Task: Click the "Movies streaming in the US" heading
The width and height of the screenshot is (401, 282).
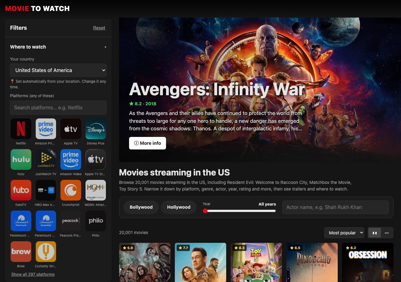Action: coord(174,172)
